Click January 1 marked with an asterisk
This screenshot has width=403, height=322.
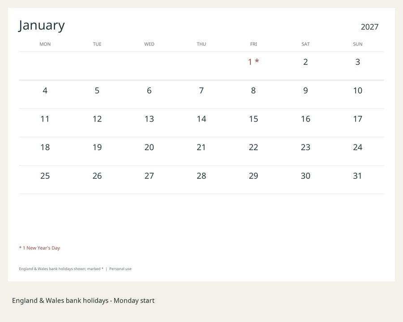click(x=253, y=62)
